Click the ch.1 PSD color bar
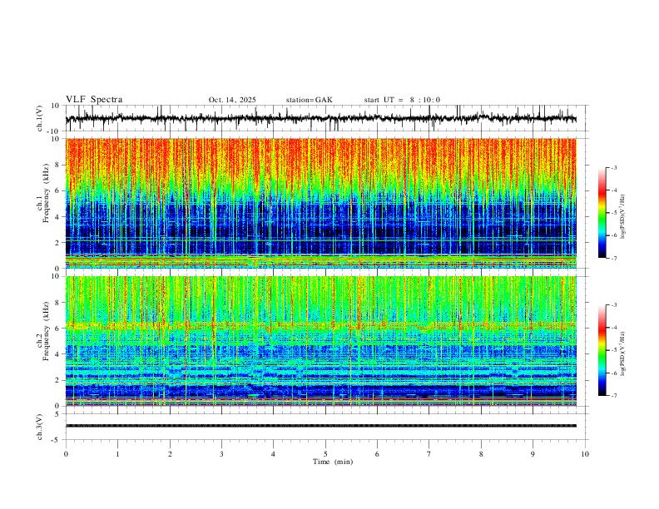 [602, 213]
